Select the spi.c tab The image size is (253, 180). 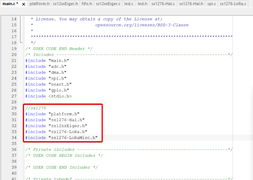pos(211,4)
